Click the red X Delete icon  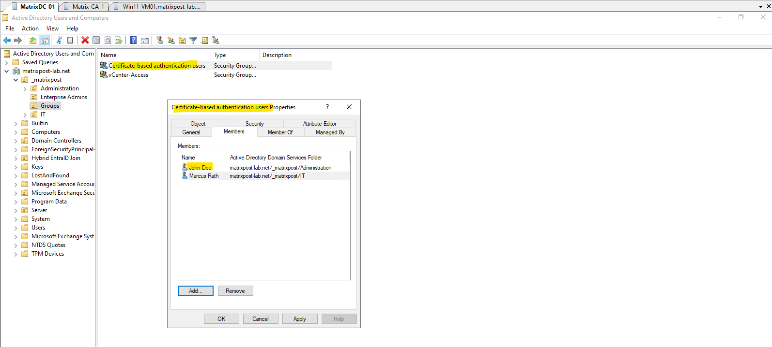tap(85, 40)
